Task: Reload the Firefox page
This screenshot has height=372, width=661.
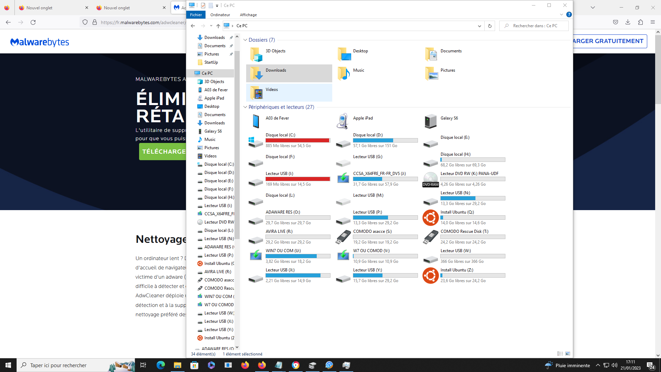Action: tap(33, 22)
